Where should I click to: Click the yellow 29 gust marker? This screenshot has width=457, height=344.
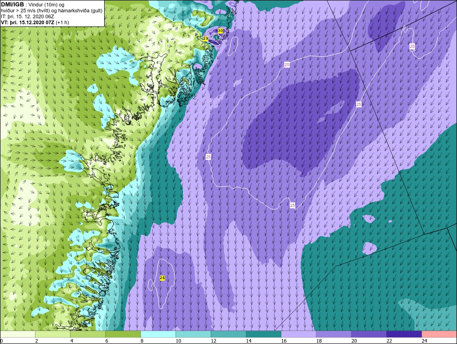point(206,38)
